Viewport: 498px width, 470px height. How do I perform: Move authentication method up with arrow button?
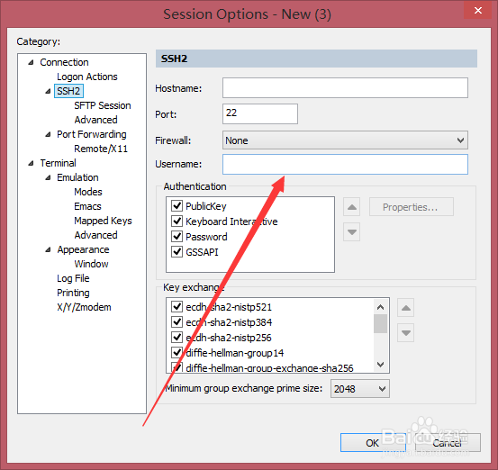351,207
